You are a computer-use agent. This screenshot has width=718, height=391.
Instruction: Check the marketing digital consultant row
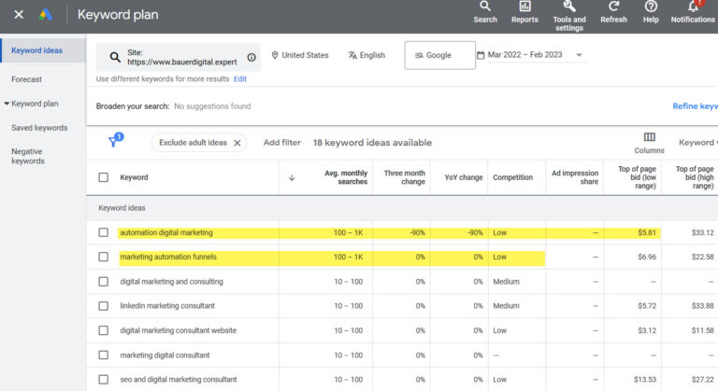tap(104, 356)
